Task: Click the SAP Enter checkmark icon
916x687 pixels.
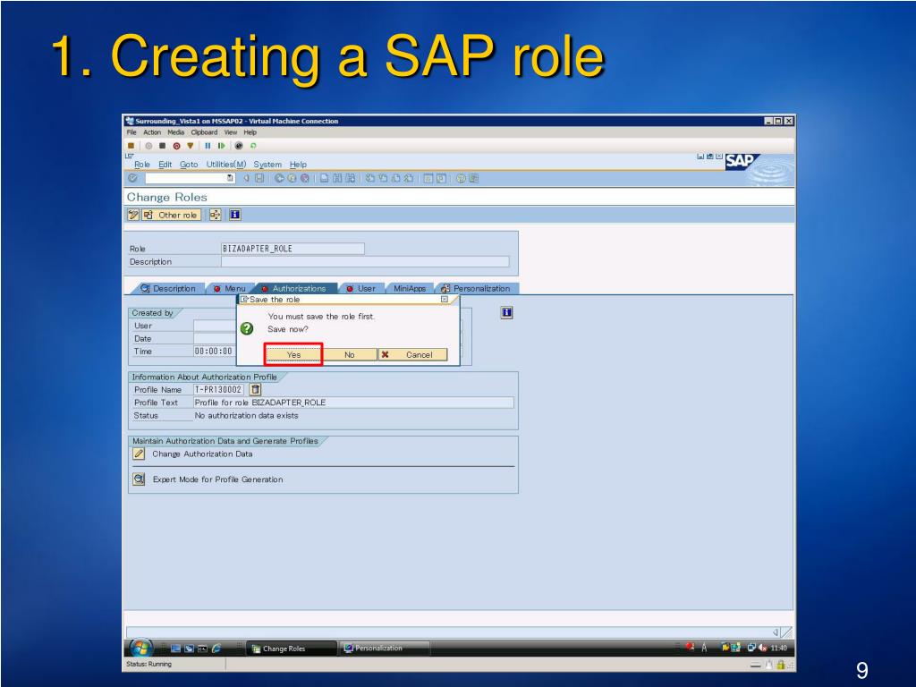Action: (133, 178)
